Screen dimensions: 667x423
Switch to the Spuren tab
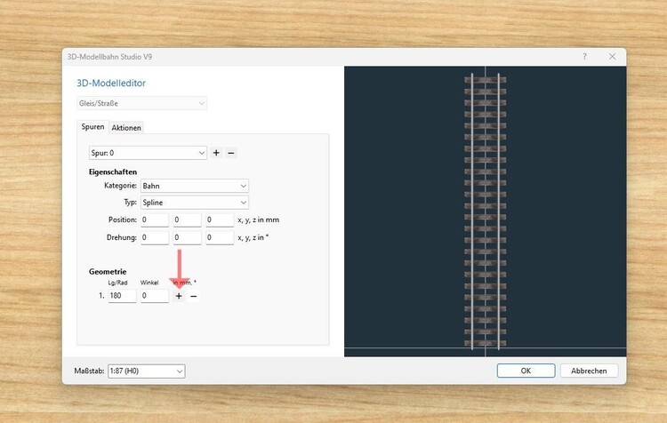[x=92, y=127]
